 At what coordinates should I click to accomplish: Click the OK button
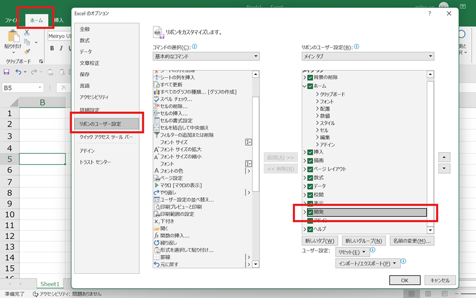(405, 280)
